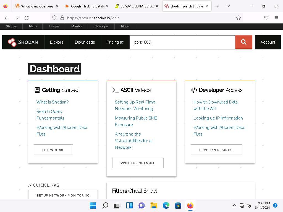Click the LEARN MORE button
Screen dimensions: 283x212
[53, 150]
